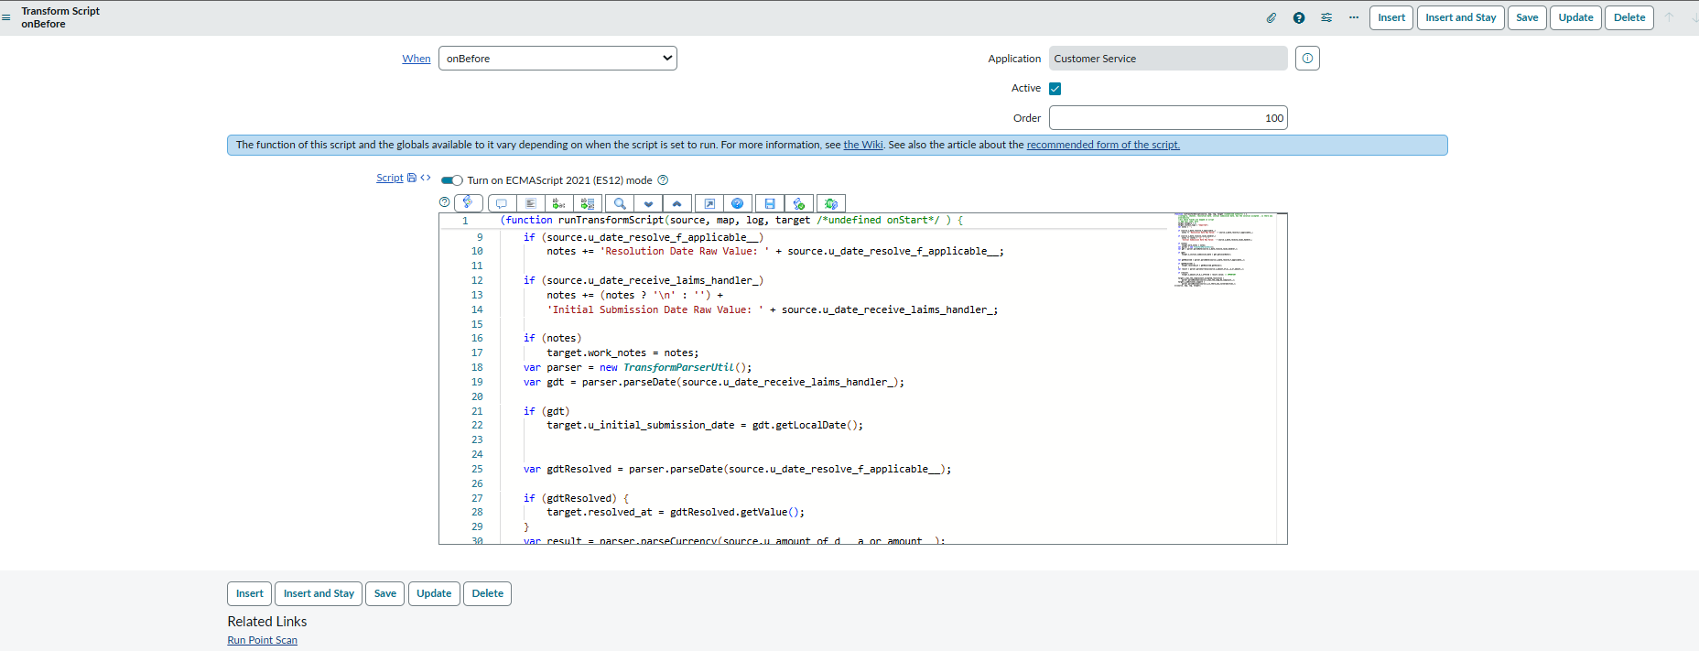Open recommended form of the script link
Screen dimensions: 1699x651
(x=1103, y=145)
